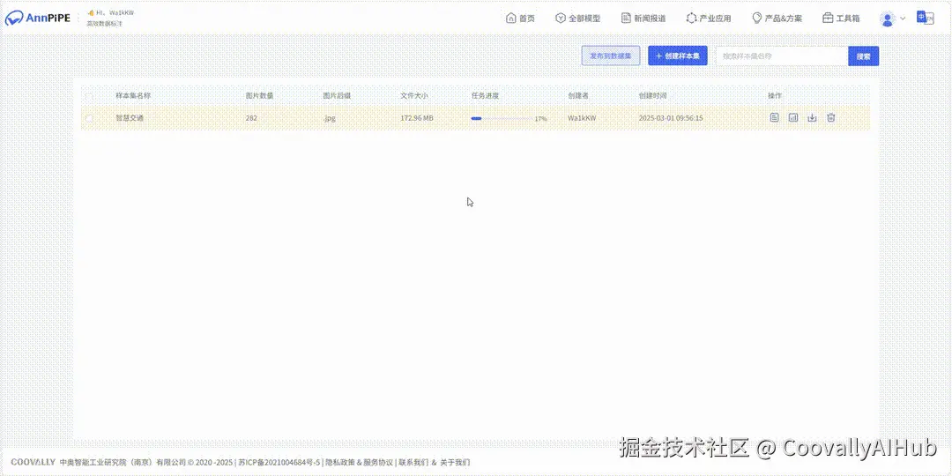Image resolution: width=952 pixels, height=476 pixels.
Task: Open the details document icon for 智慧交通
Action: [774, 118]
